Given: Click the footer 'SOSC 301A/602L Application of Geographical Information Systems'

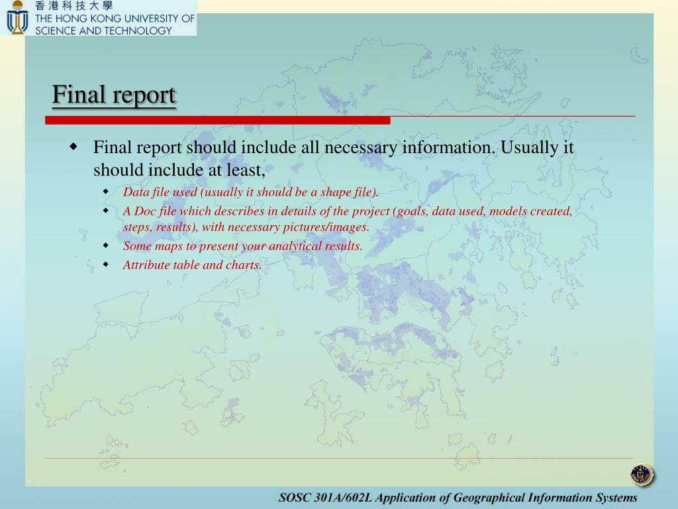Looking at the screenshot, I should [x=458, y=498].
